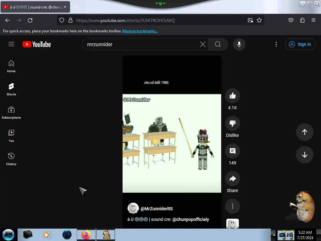The height and width of the screenshot is (241, 321).
Task: Open the Short's more actions menu
Action: click(233, 206)
